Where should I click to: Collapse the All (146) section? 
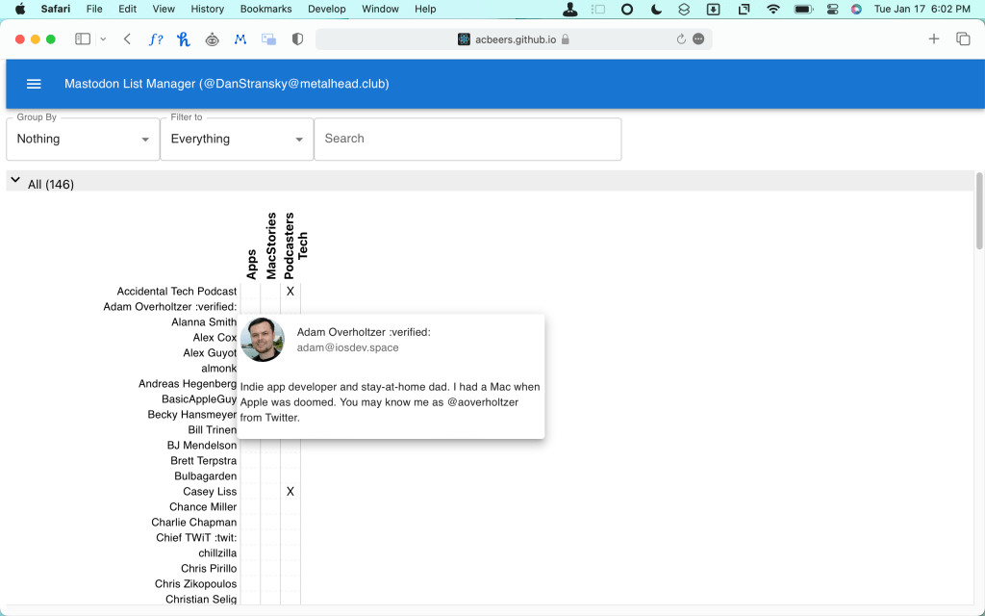(x=15, y=179)
